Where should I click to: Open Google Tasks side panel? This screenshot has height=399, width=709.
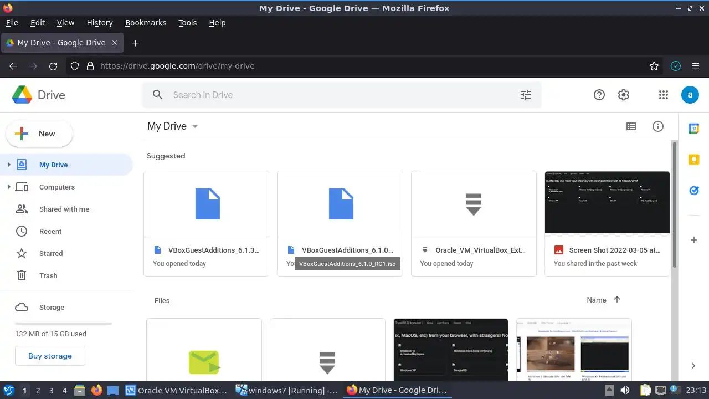pyautogui.click(x=693, y=191)
